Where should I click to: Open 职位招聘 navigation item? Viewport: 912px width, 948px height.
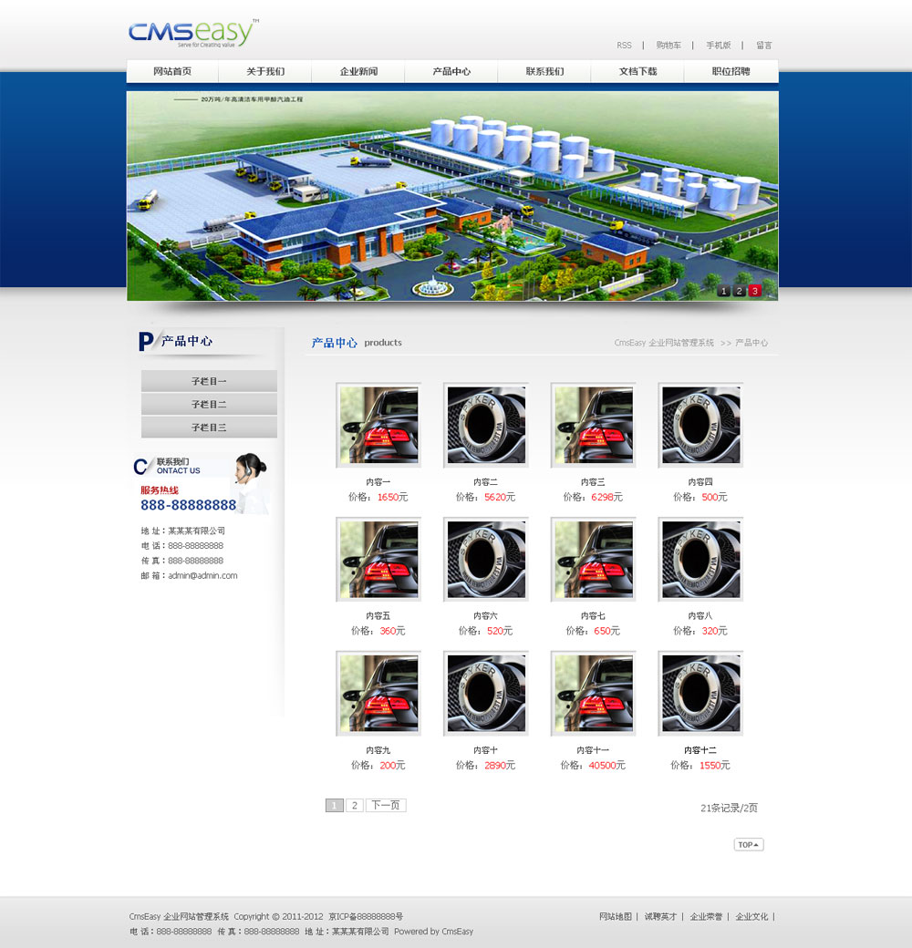[x=731, y=71]
